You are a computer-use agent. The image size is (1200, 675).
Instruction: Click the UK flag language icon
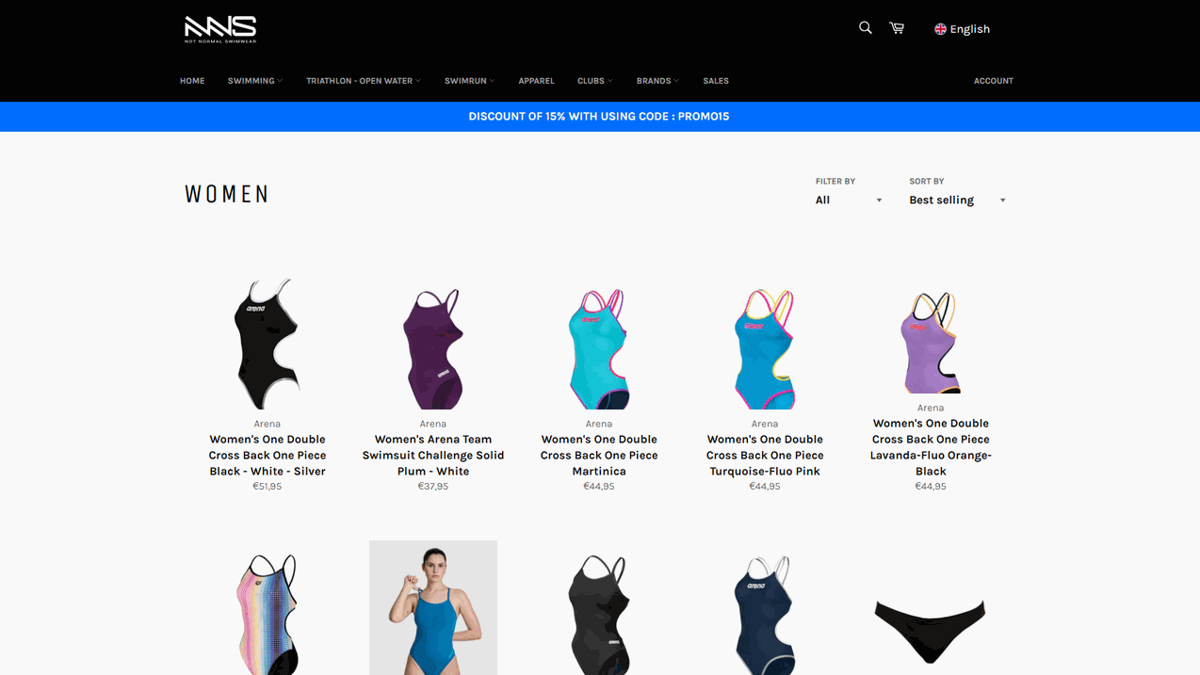click(940, 29)
